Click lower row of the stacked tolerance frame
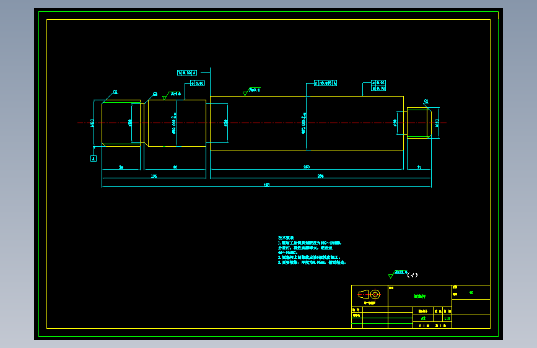The width and height of the screenshot is (537, 348). [x=378, y=88]
